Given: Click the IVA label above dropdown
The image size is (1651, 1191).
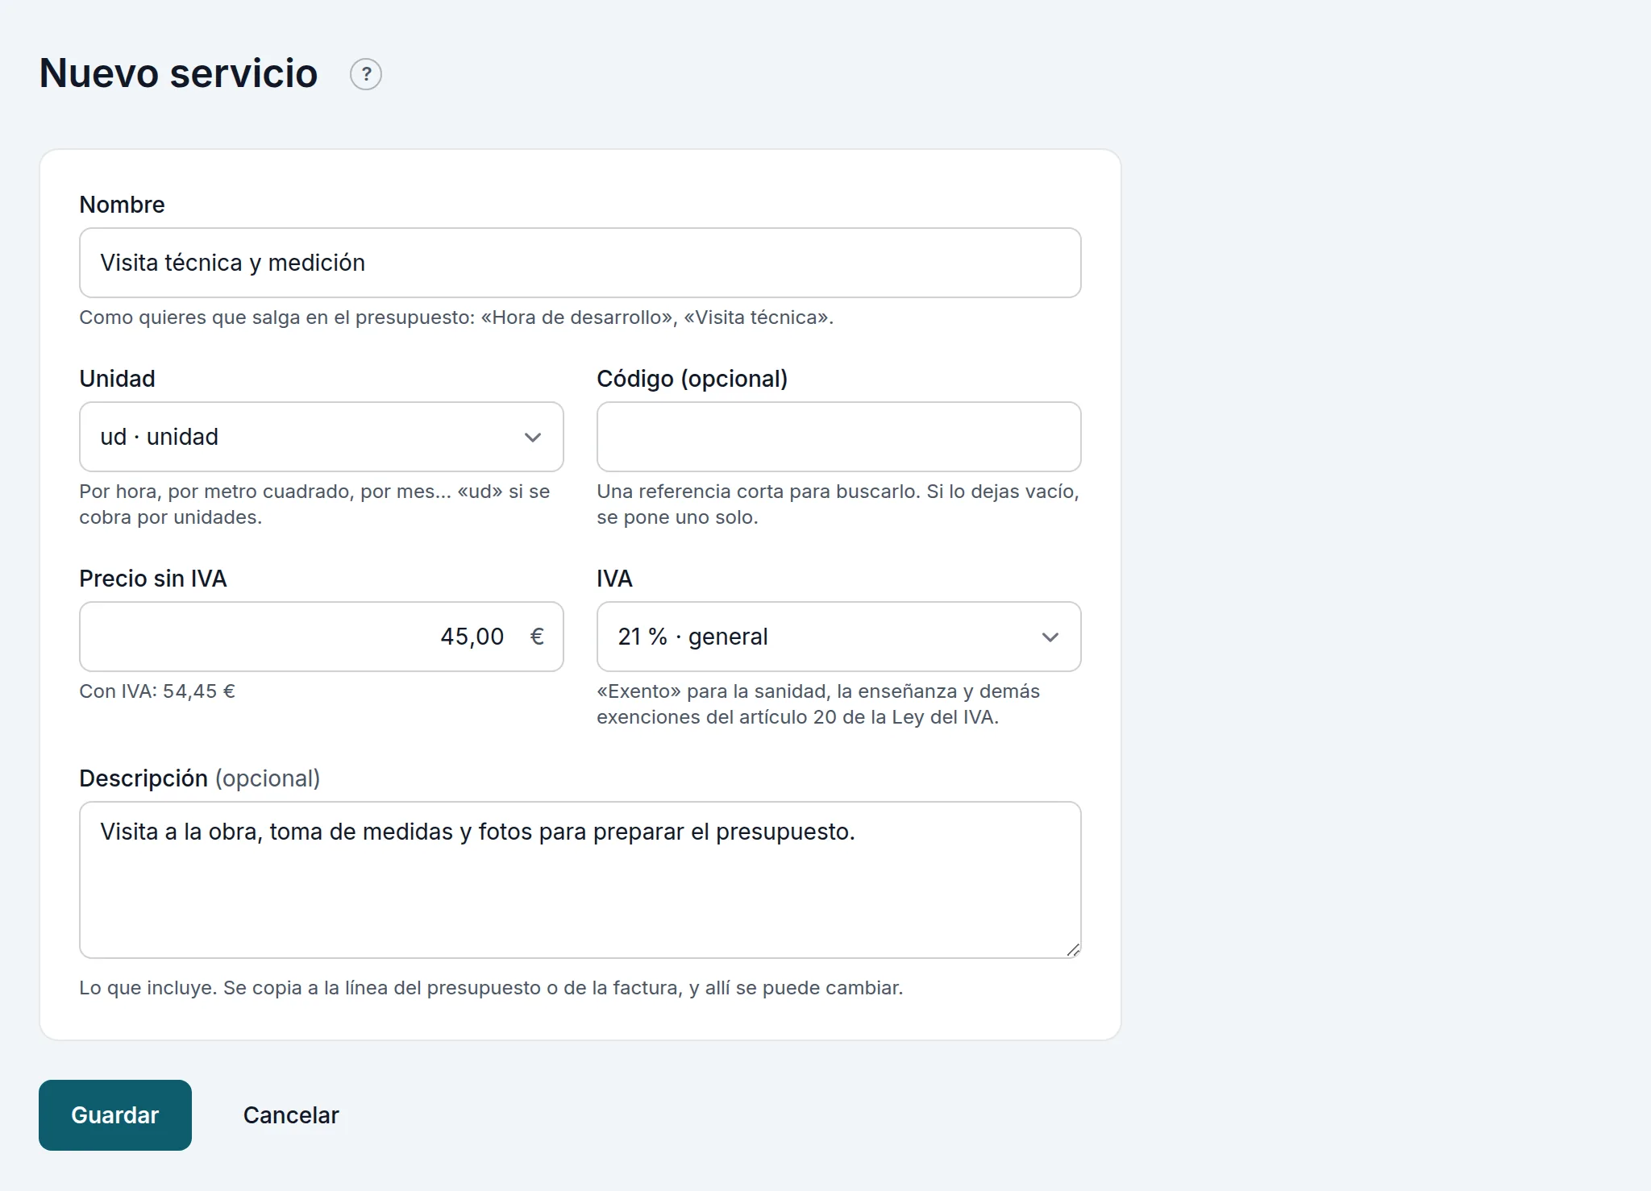Looking at the screenshot, I should pyautogui.click(x=614, y=579).
